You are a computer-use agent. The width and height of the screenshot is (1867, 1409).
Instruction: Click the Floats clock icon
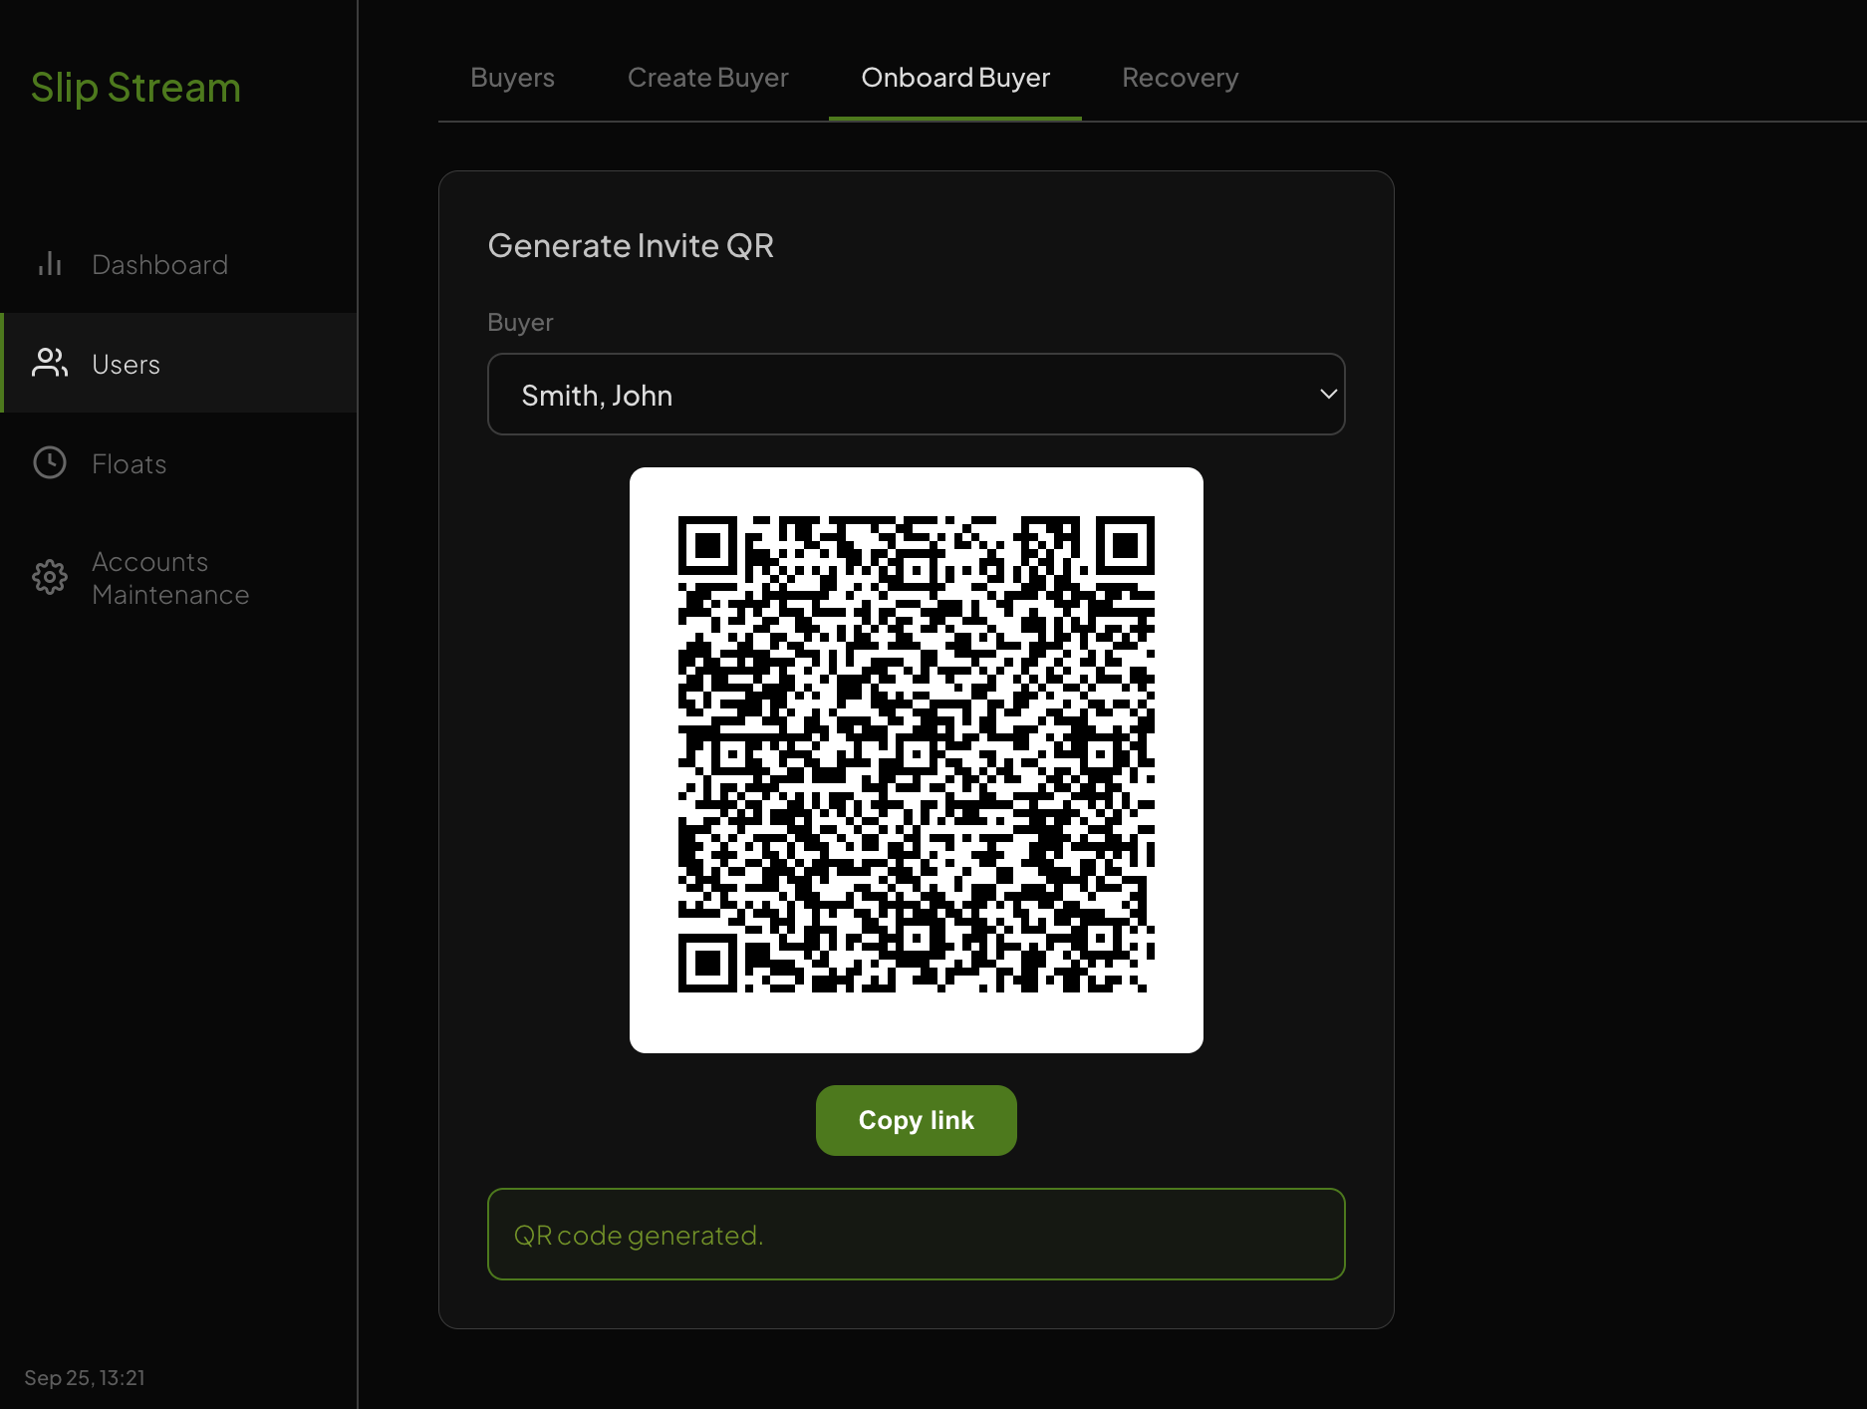[x=50, y=462]
